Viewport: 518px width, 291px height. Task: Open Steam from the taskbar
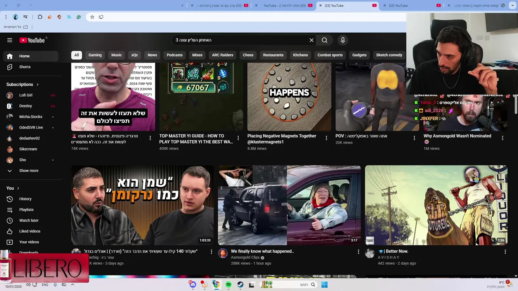click(x=240, y=285)
